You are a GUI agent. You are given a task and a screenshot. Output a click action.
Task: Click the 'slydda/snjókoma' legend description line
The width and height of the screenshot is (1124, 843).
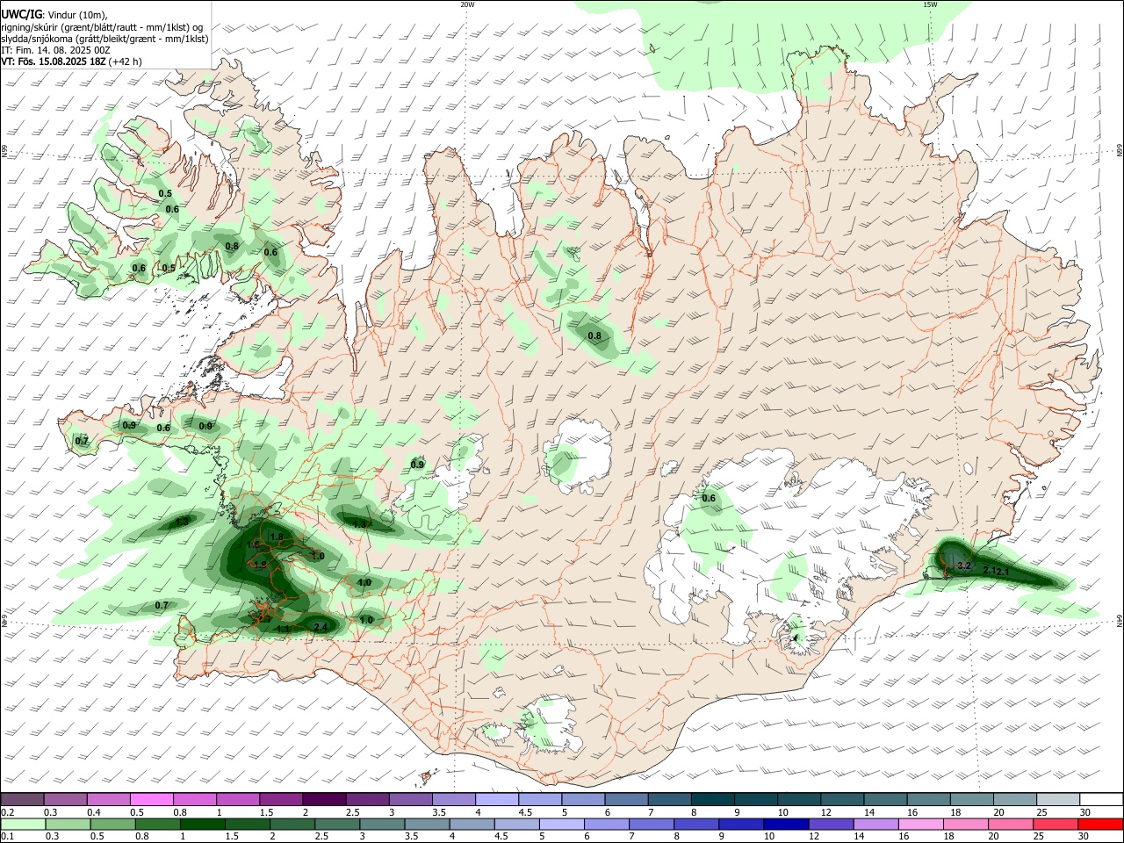(x=104, y=39)
